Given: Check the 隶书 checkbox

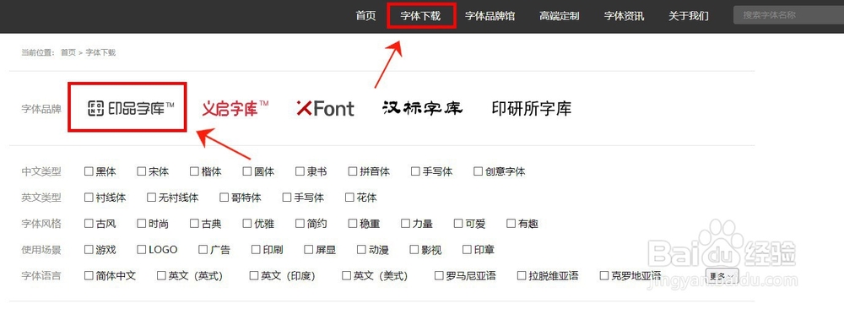Looking at the screenshot, I should click(300, 171).
